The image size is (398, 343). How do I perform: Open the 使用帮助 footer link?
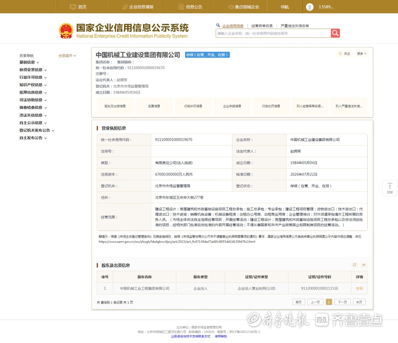click(221, 336)
